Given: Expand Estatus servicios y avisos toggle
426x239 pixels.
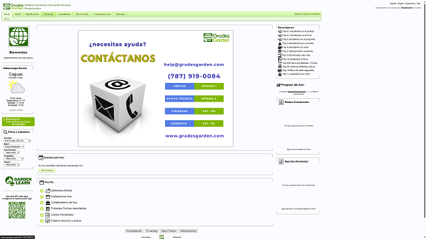Looking at the screenshot, I should 41,221.
